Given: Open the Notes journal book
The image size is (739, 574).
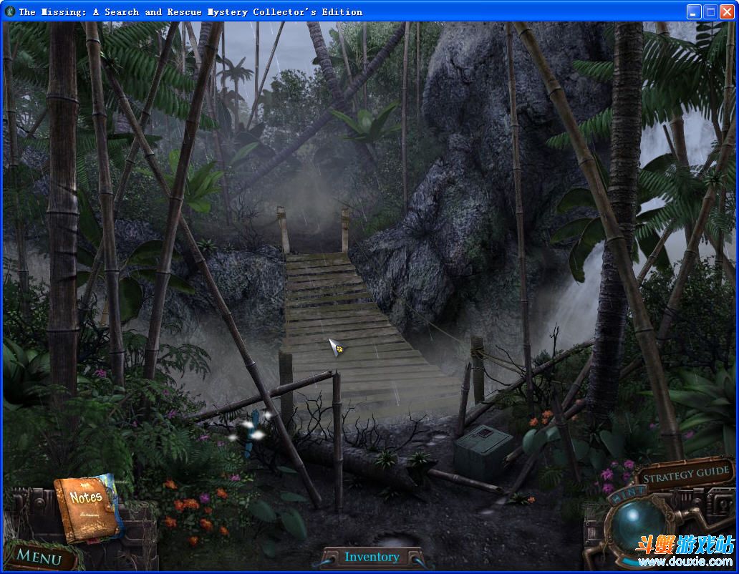Looking at the screenshot, I should [87, 505].
